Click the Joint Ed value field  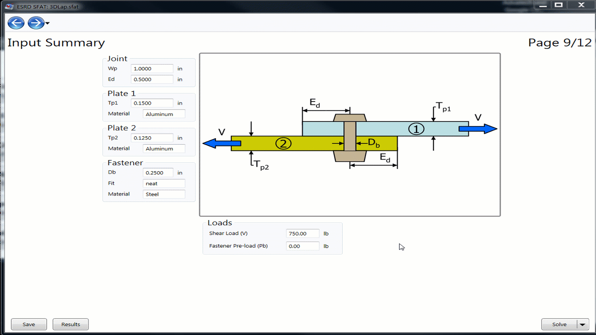(152, 80)
